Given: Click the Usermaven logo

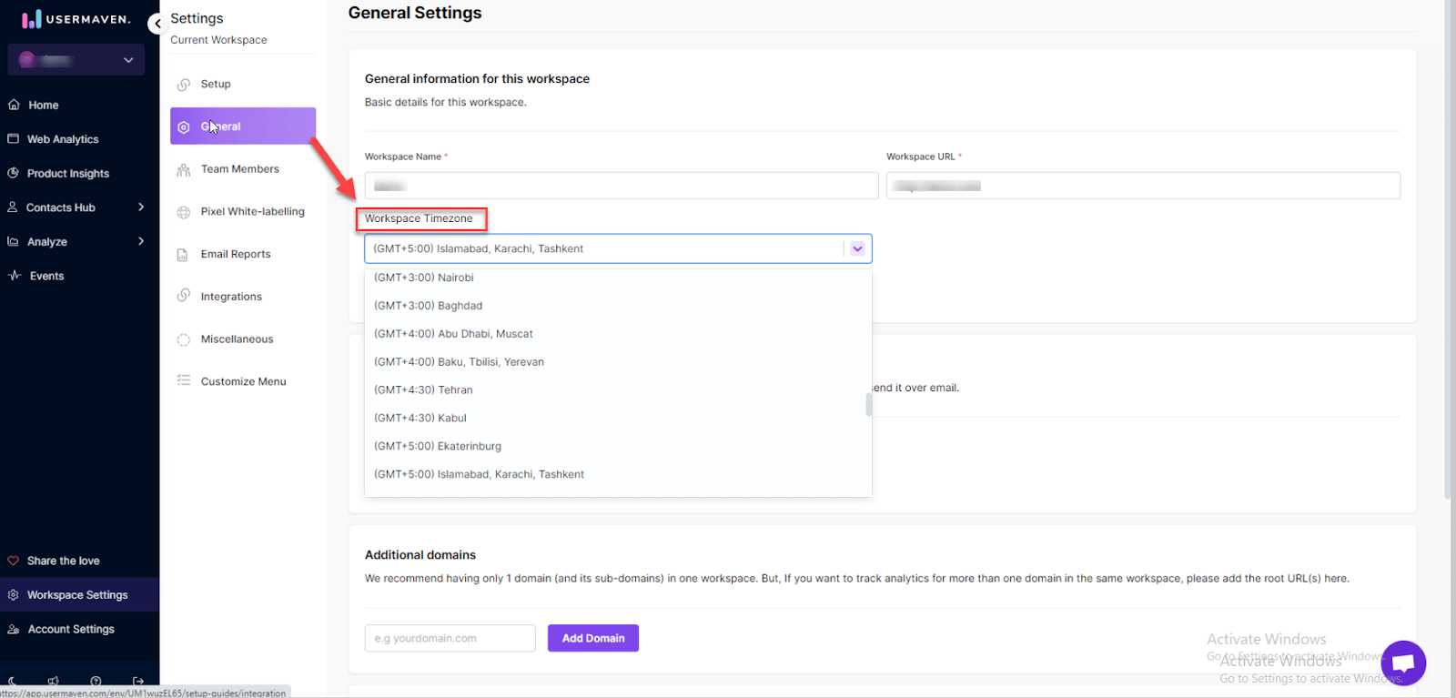Looking at the screenshot, I should (76, 19).
